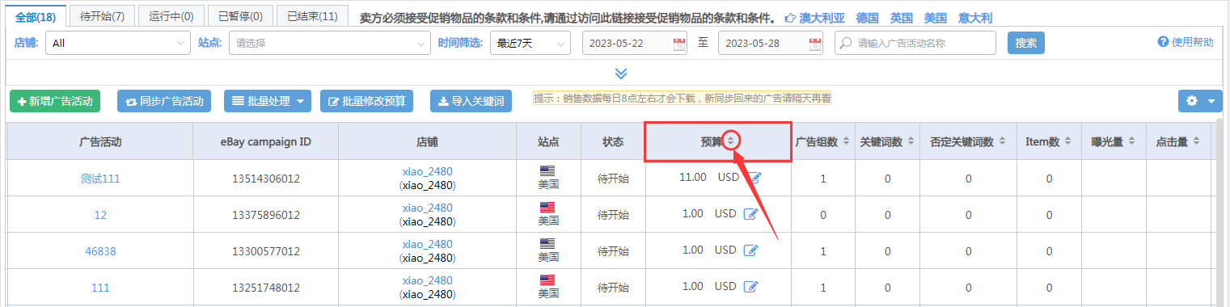The width and height of the screenshot is (1230, 307).
Task: Open campaign link 测试111
Action: point(100,179)
